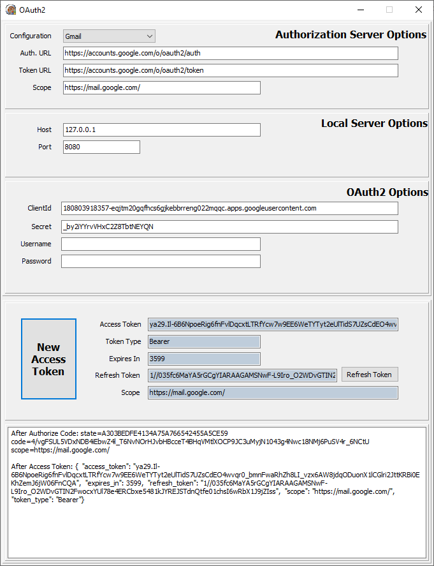Click the Token URL input field
434x566 pixels.
[x=231, y=70]
